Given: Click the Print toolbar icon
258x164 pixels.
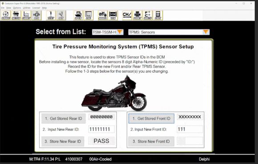Looking at the screenshot, I should [137, 16].
